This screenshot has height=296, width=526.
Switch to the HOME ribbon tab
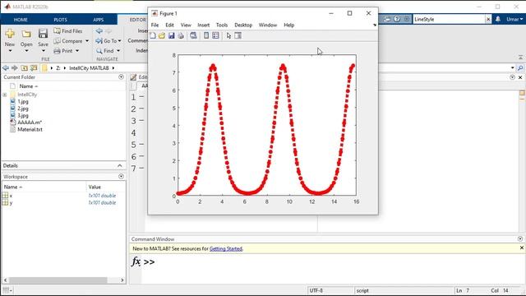21,20
